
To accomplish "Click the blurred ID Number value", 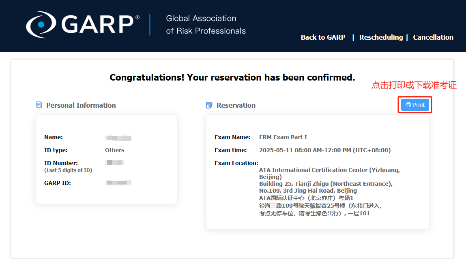I will coord(115,163).
